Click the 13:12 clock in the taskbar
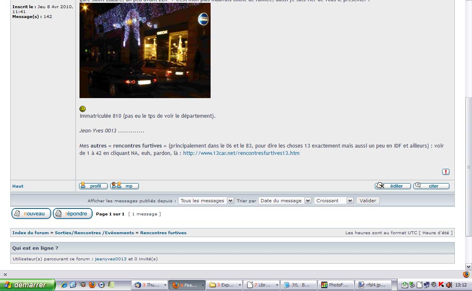 tap(461, 285)
